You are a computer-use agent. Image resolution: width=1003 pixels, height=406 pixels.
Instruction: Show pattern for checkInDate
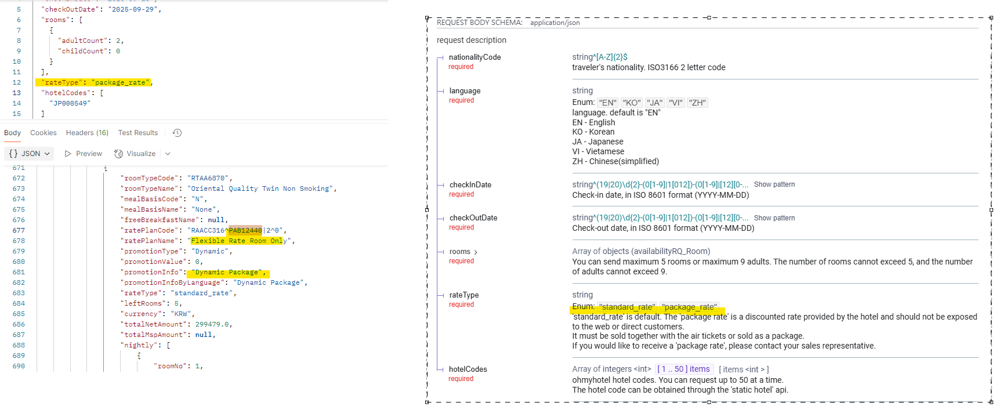click(x=774, y=184)
